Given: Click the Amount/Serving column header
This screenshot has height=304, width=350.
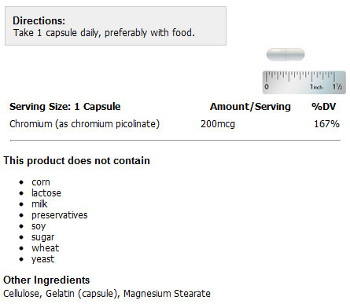Looking at the screenshot, I should coord(250,107).
